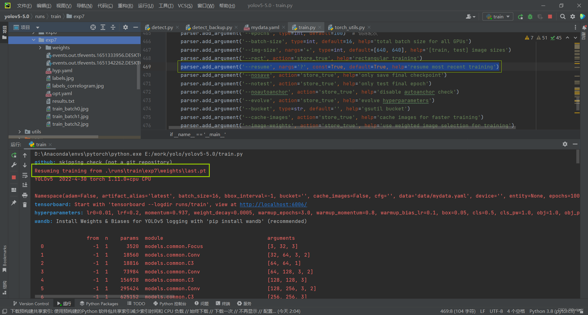Click run with coverage icon
The height and width of the screenshot is (315, 588).
pos(540,17)
